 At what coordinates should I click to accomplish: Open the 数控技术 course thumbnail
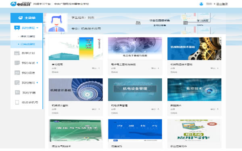(194, 90)
